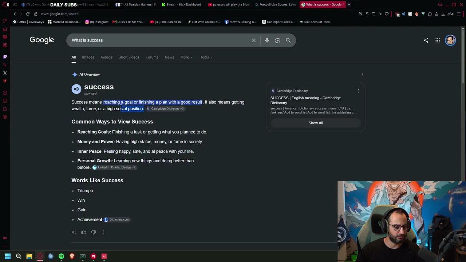Screen dimensions: 466x262
Task: Expand Cambridge Dictionary +3 sources chip
Action: [165, 109]
